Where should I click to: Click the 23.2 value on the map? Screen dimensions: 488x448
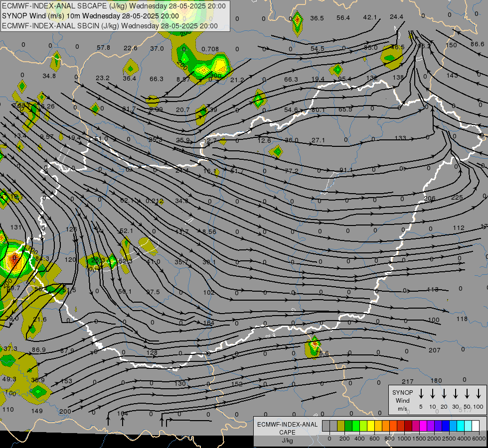[102, 78]
